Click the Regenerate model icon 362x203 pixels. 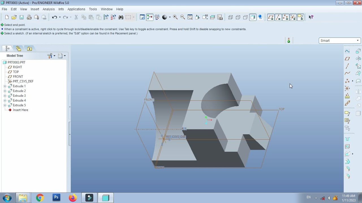(106, 17)
